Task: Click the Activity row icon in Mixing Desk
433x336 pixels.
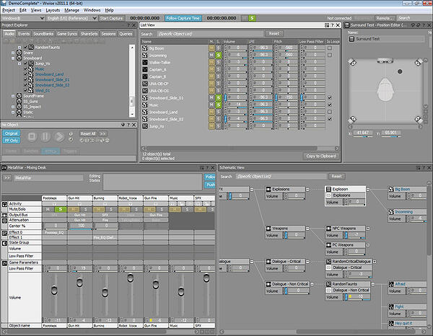Action: [x=4, y=204]
